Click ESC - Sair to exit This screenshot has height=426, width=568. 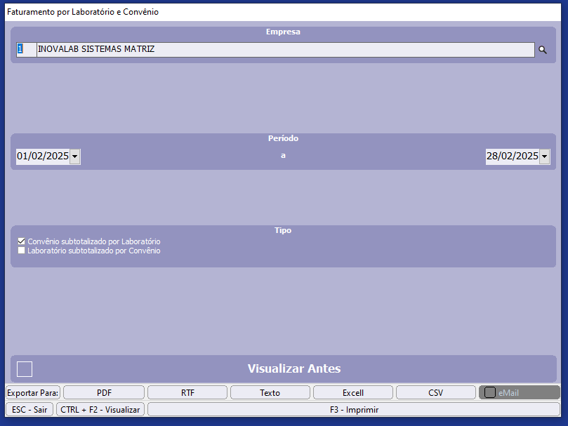pyautogui.click(x=29, y=409)
